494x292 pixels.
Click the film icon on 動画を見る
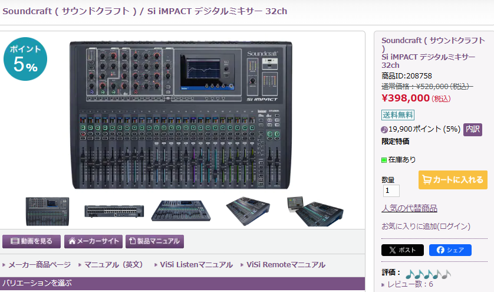pos(15,241)
